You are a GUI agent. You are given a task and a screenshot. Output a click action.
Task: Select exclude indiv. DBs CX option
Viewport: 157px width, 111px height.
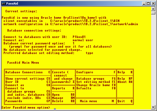click(x=29, y=98)
